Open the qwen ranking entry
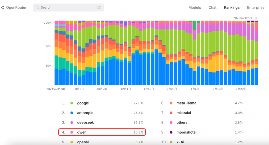269x145 pixels. [x=102, y=132]
